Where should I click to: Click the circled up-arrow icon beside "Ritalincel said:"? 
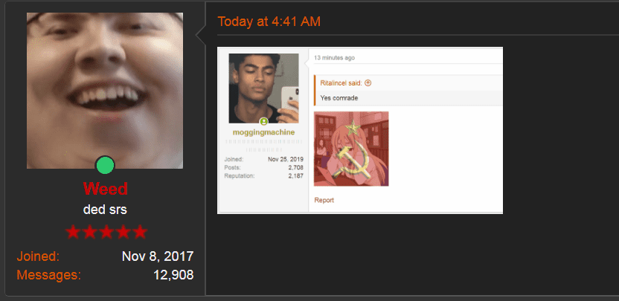click(x=368, y=82)
